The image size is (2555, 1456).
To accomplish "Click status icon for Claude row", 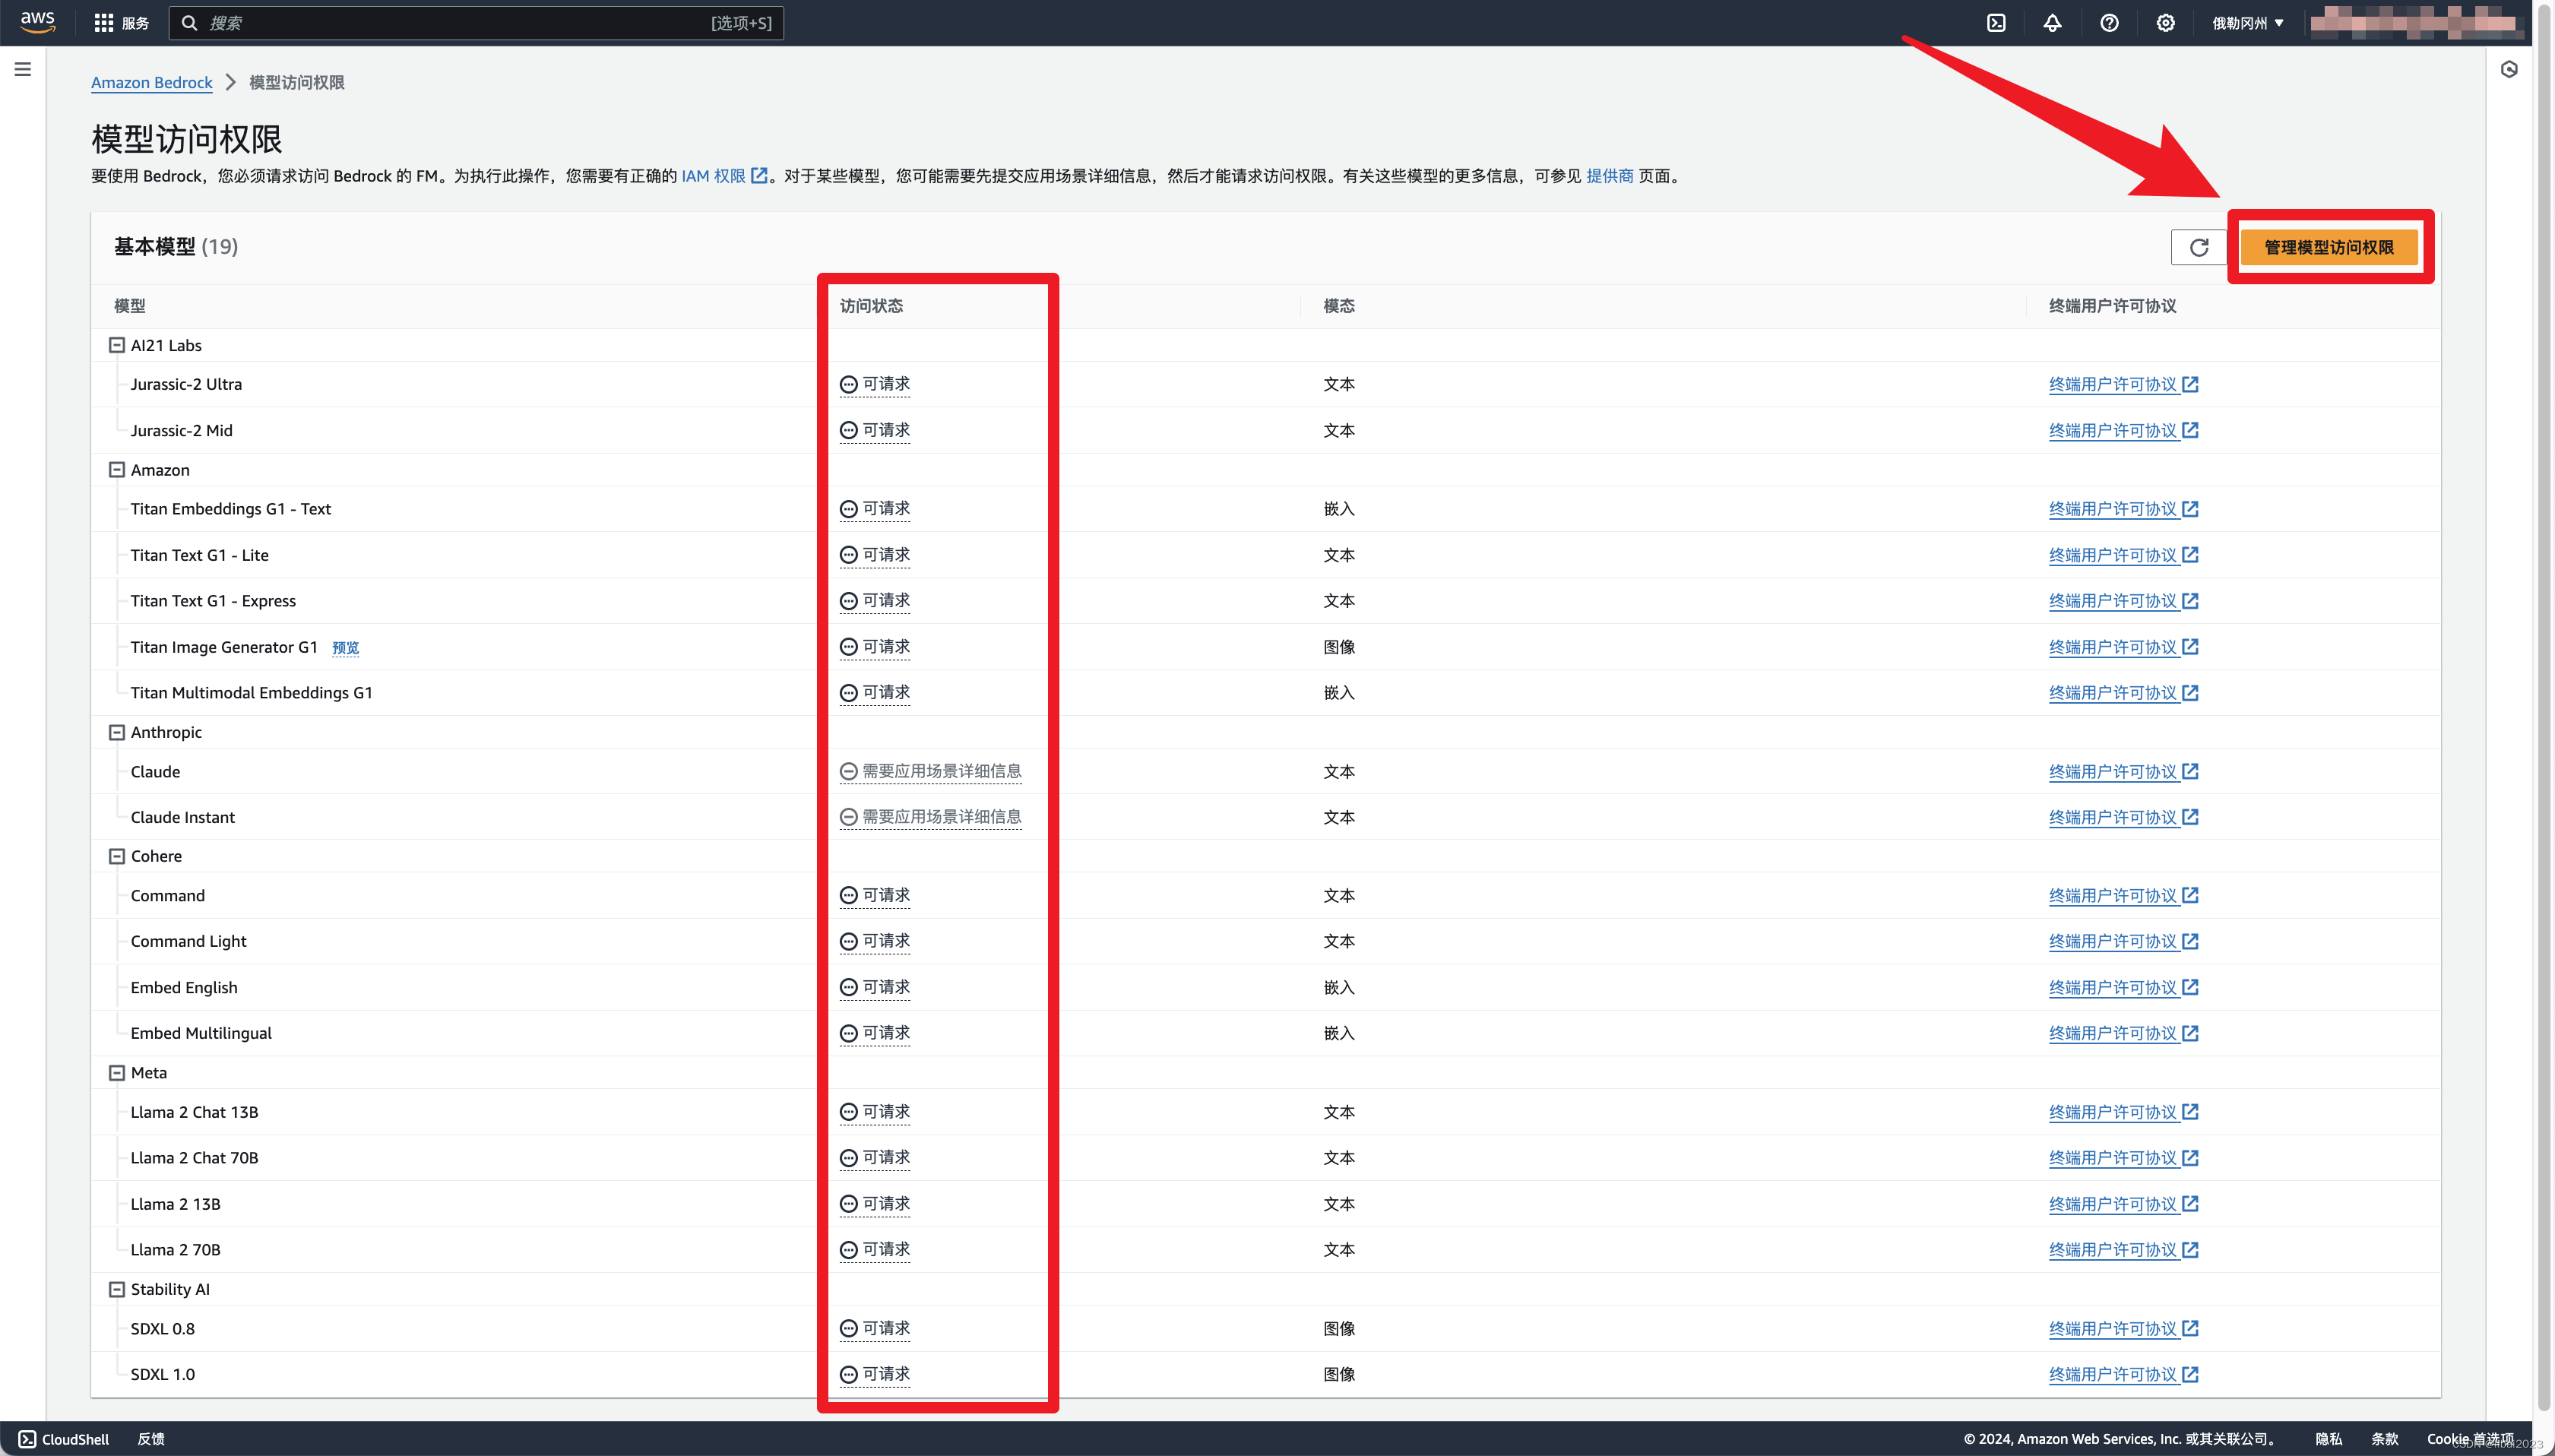I will (x=848, y=771).
